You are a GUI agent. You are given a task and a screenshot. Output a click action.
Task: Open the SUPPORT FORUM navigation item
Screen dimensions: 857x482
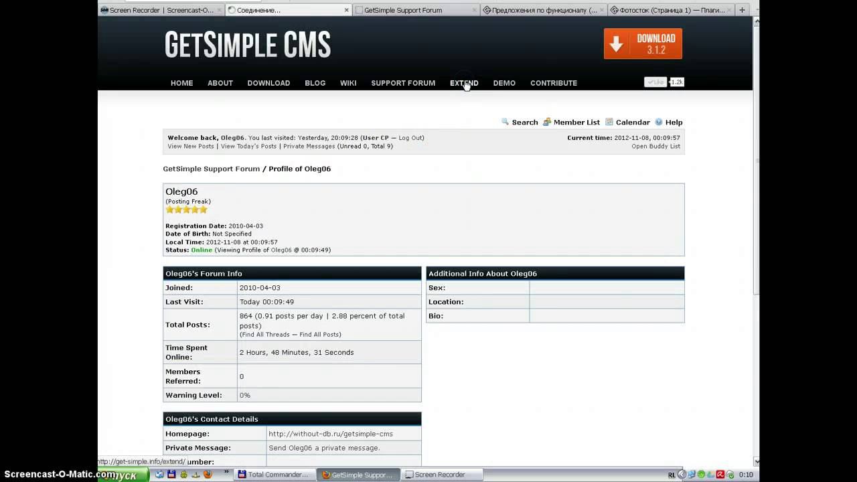pos(403,83)
